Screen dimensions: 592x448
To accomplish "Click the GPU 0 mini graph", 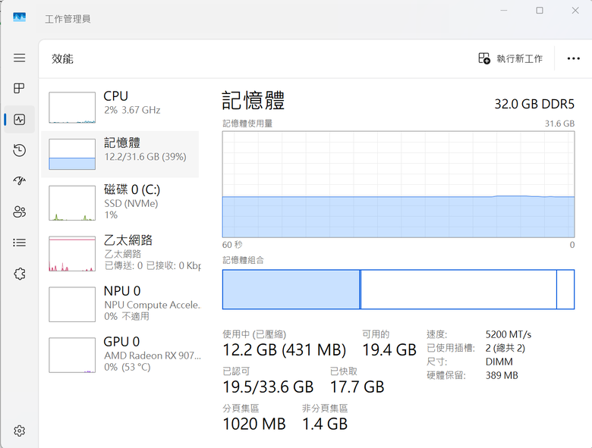I will pyautogui.click(x=72, y=356).
